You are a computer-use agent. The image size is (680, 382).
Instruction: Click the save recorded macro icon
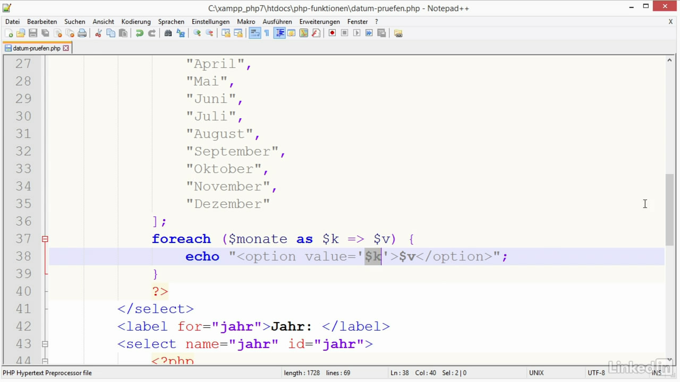pos(381,33)
